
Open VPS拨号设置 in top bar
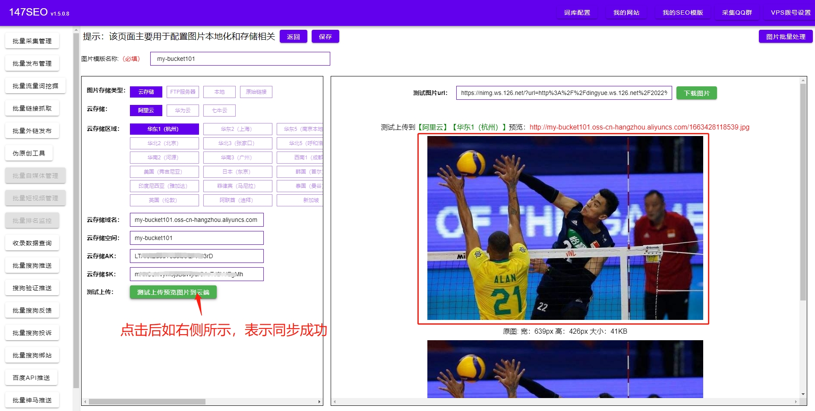coord(790,13)
